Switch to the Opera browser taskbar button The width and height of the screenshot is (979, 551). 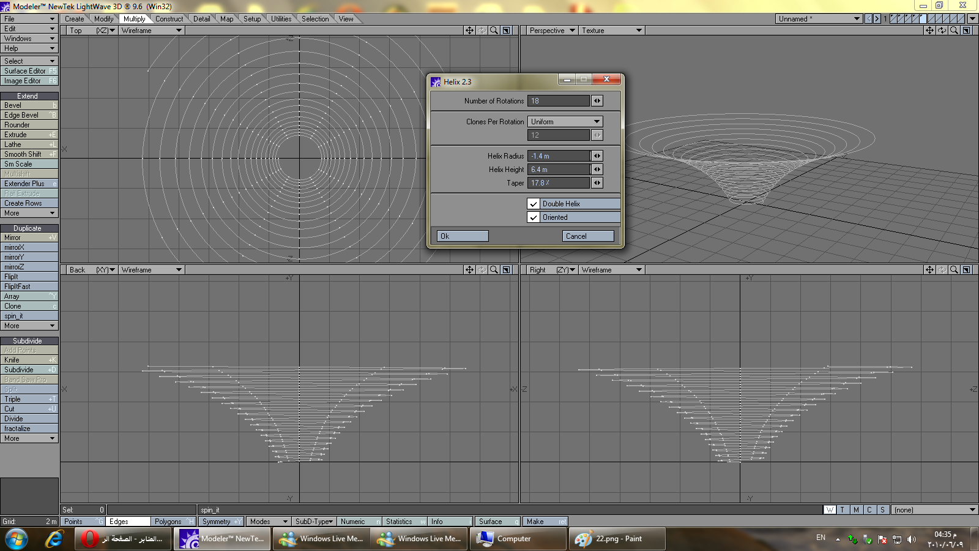pos(124,539)
